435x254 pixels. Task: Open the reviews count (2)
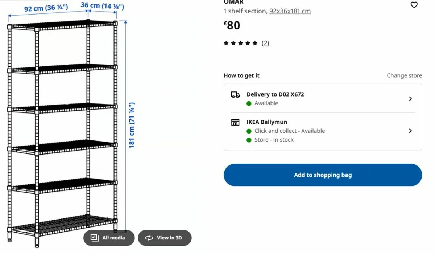click(265, 43)
